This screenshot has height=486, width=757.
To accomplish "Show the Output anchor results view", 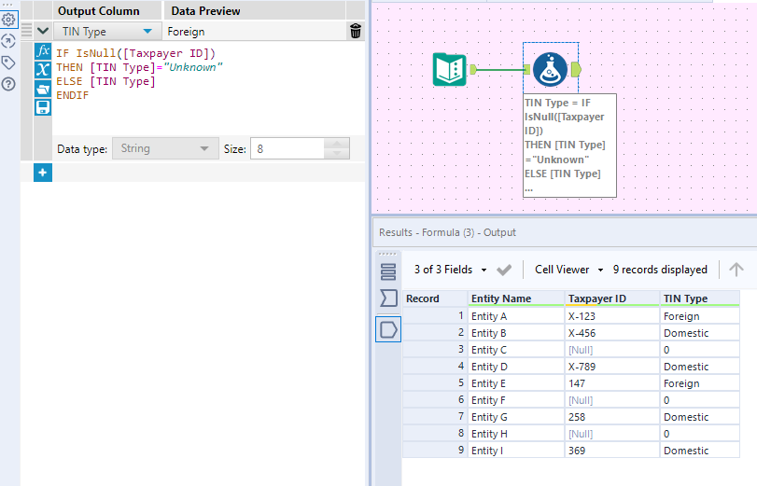I will 388,328.
